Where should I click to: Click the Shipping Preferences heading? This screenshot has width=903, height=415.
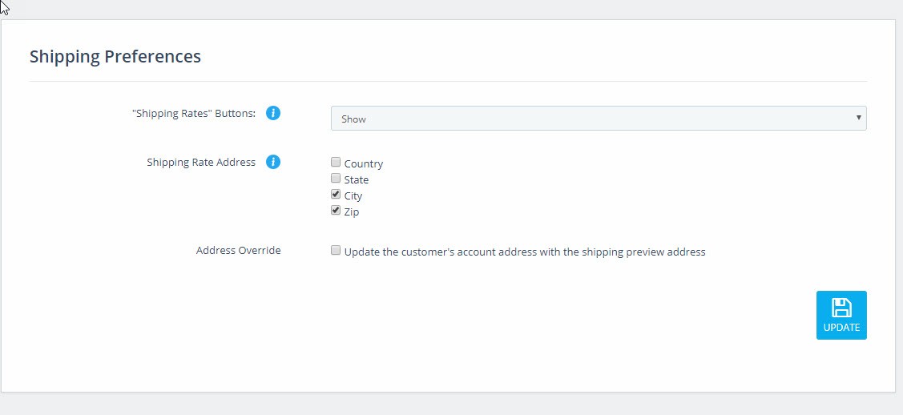pyautogui.click(x=115, y=56)
